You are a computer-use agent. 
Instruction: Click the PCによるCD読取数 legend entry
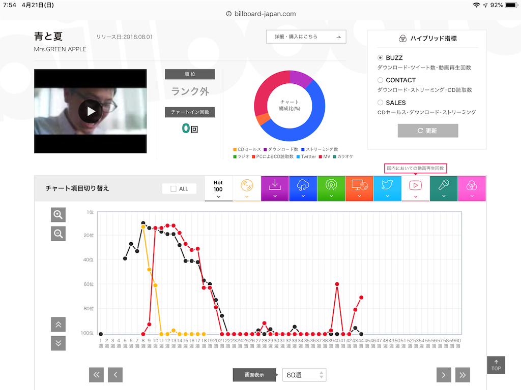point(273,156)
